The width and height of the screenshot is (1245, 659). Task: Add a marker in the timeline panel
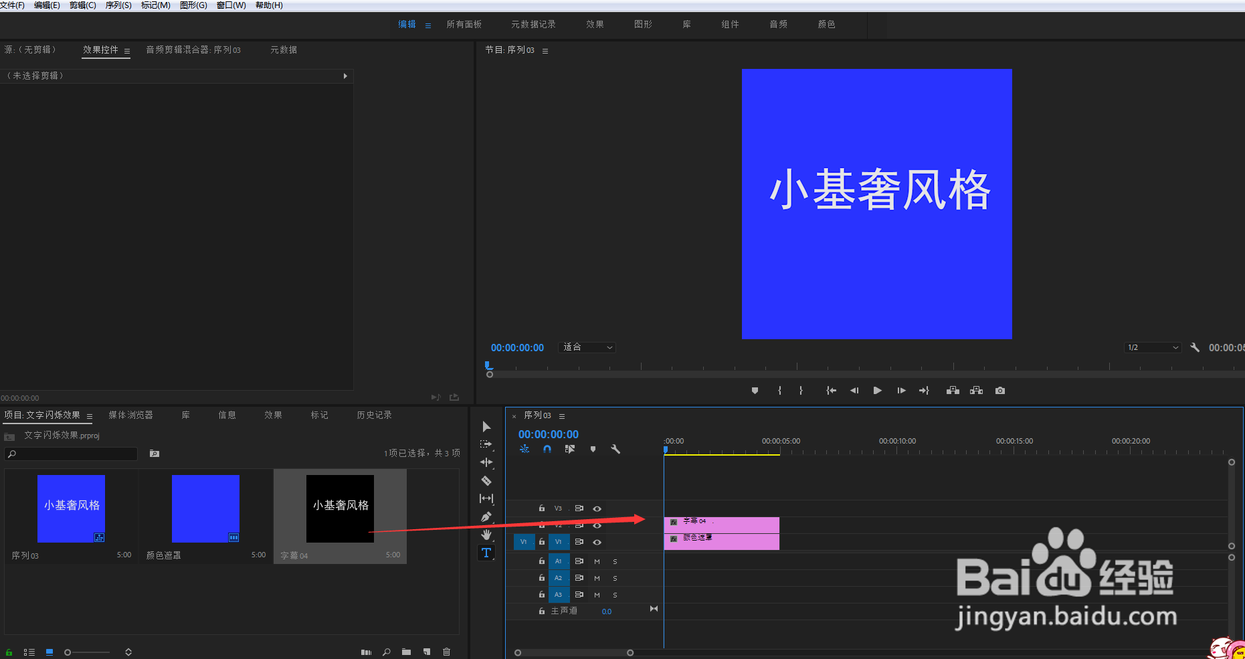coord(593,449)
